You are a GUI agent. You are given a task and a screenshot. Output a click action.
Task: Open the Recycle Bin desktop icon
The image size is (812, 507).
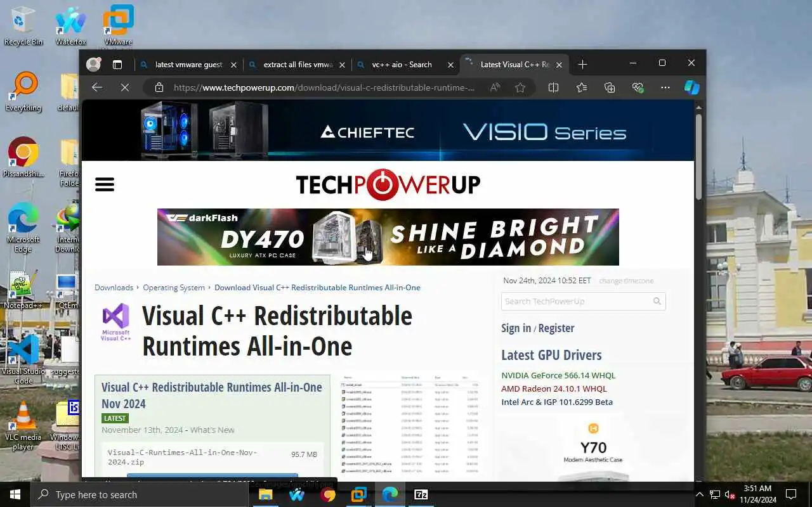coord(23,26)
